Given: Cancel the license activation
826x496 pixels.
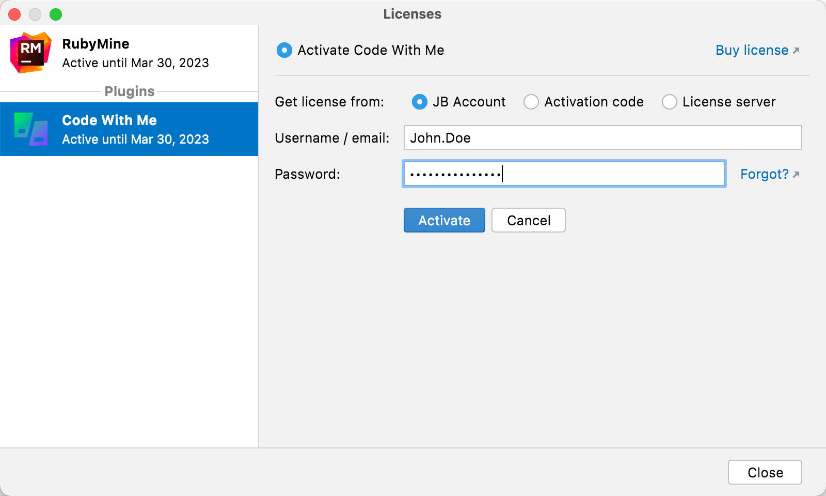Looking at the screenshot, I should [528, 220].
